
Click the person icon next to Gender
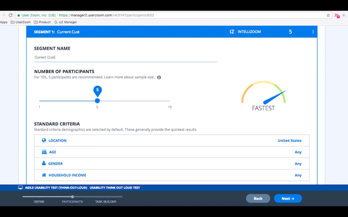coord(44,163)
